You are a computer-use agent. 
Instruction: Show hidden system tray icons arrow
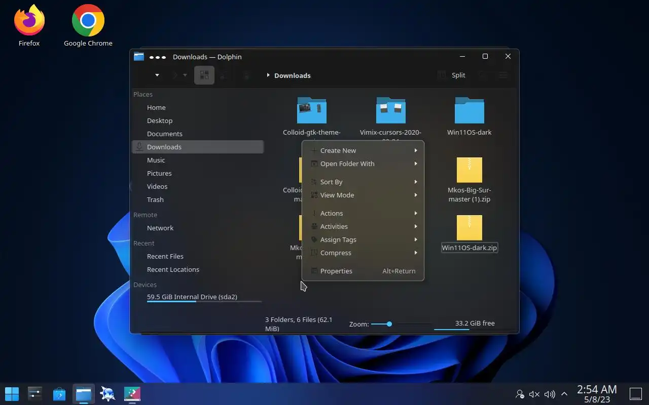[x=564, y=394]
